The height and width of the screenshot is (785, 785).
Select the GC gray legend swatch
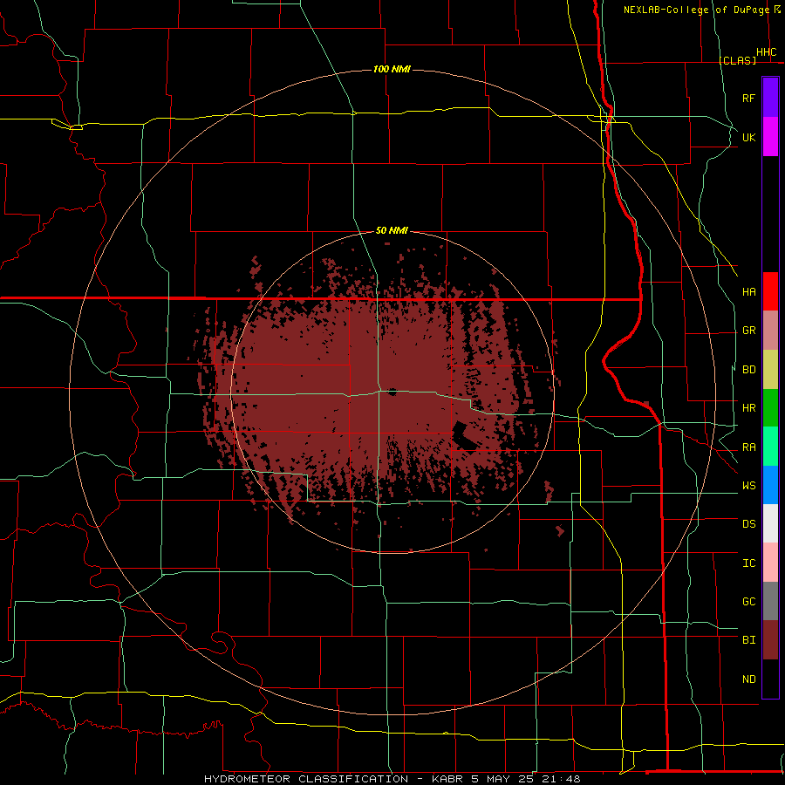point(770,601)
